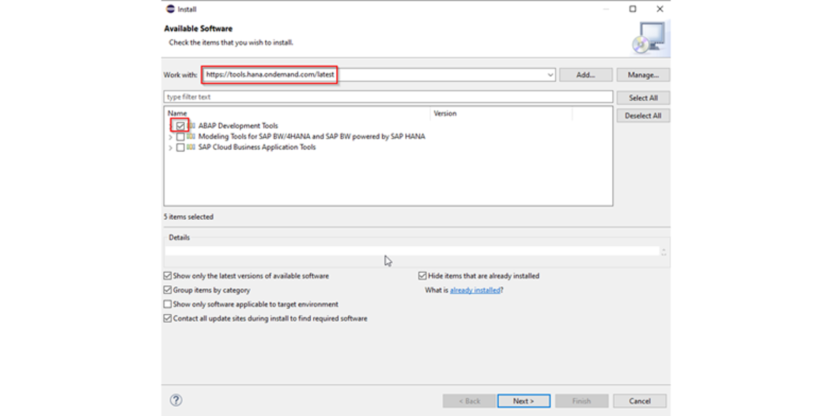Click the Work with URL field
The width and height of the screenshot is (832, 416).
[x=378, y=75]
